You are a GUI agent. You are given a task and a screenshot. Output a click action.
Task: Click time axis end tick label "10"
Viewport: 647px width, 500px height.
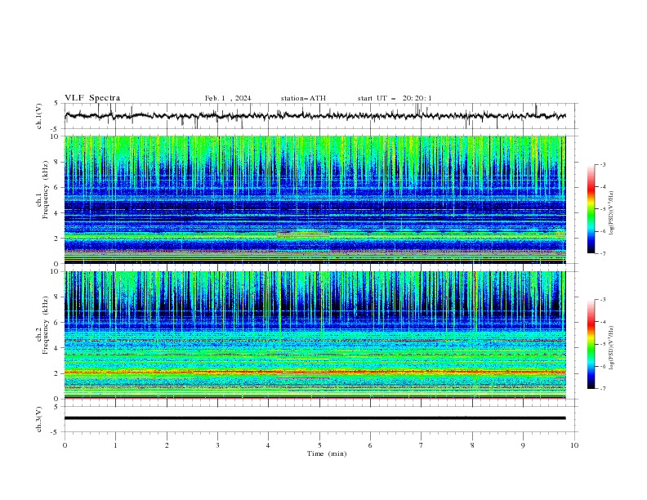coord(574,445)
